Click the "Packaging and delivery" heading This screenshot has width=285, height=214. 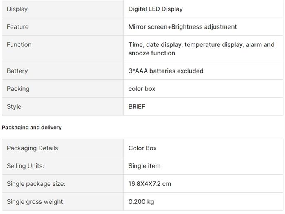click(32, 128)
